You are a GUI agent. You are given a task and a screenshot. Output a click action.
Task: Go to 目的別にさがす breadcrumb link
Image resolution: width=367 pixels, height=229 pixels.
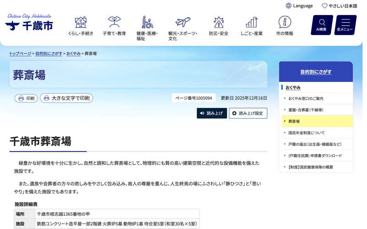(49, 54)
